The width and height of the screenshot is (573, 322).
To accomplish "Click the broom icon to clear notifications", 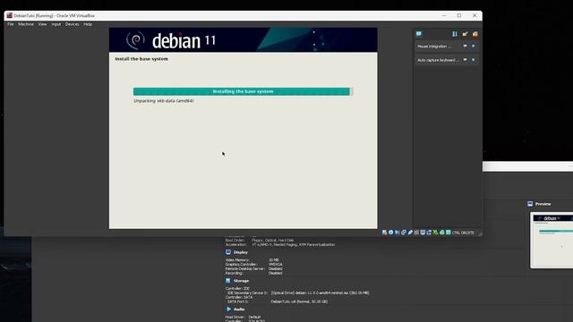I will 465,34.
